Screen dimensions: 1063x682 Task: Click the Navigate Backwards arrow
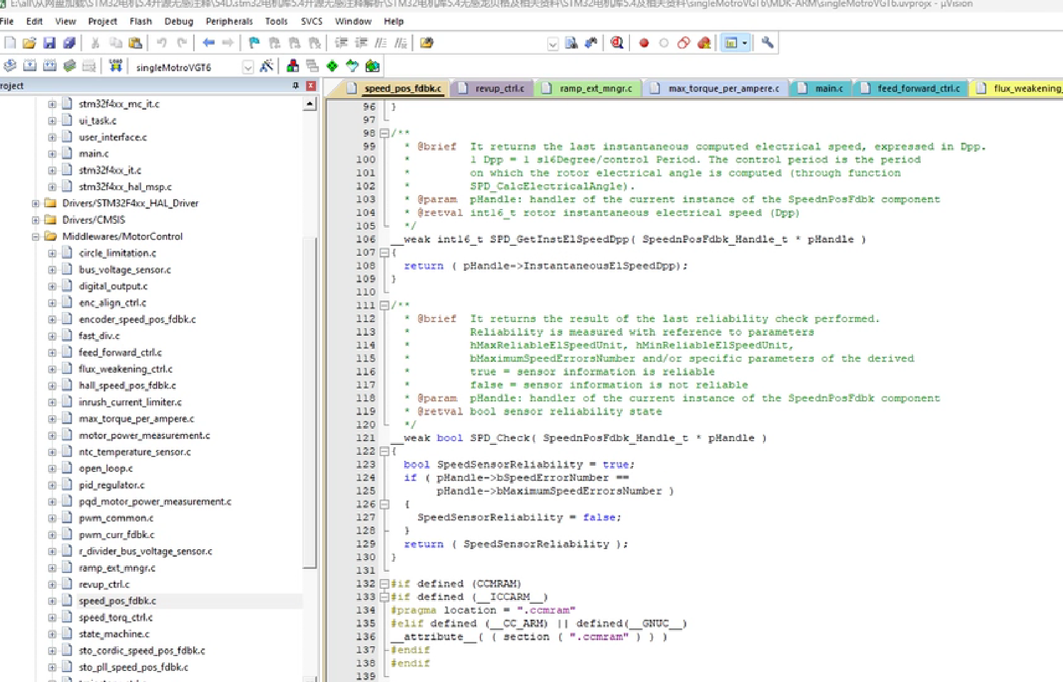point(209,43)
